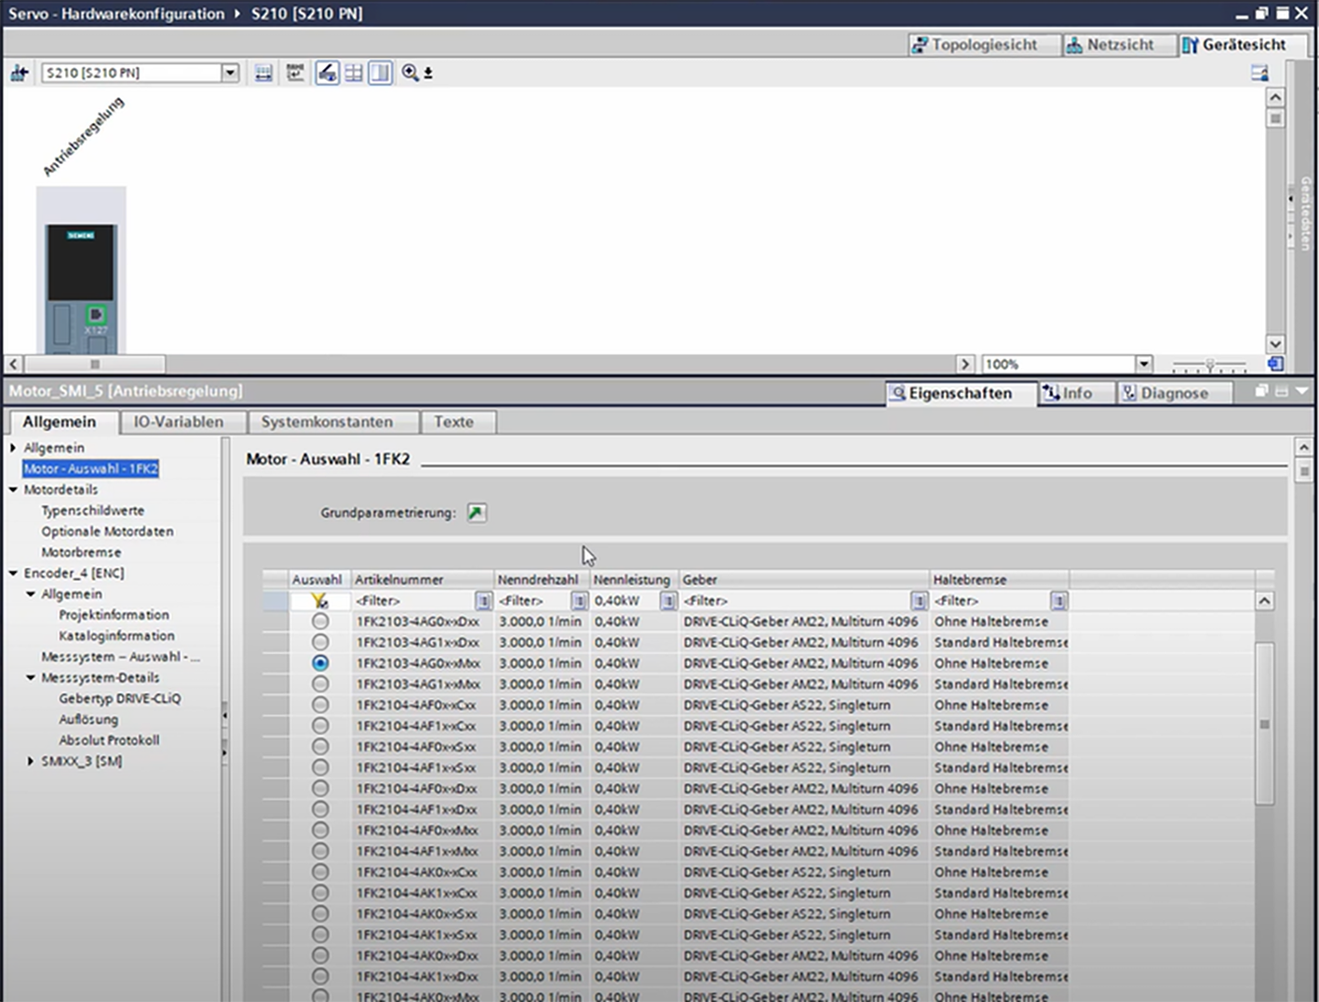The width and height of the screenshot is (1319, 1002).
Task: Click the blue icon right of the zoom slider
Action: click(1275, 364)
